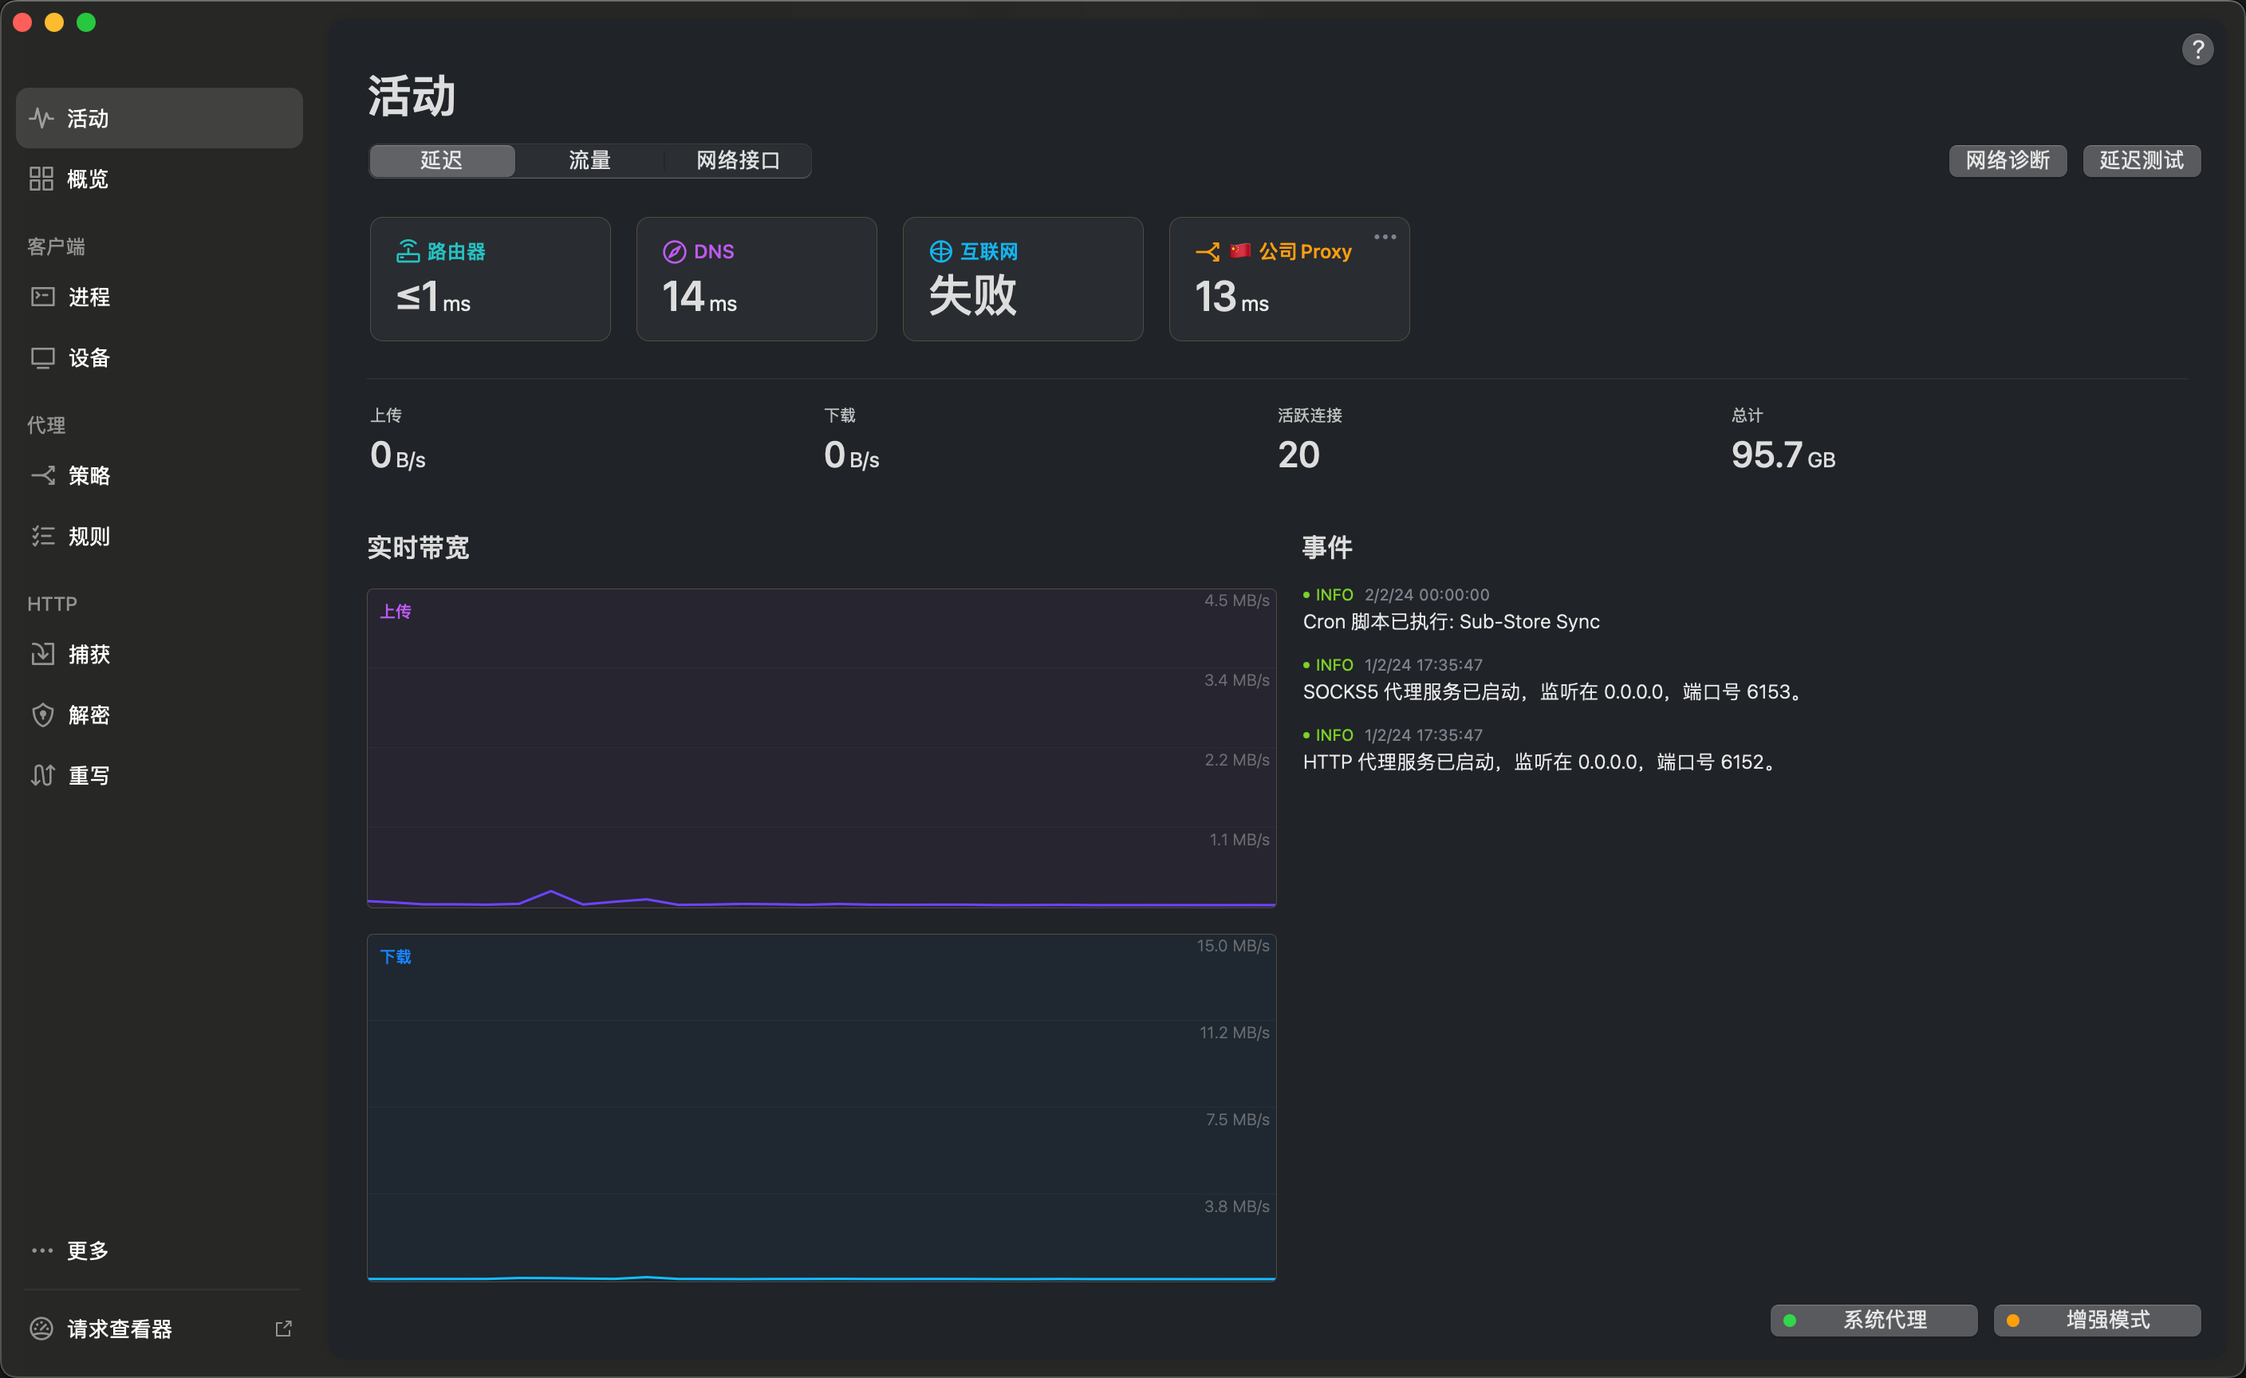This screenshot has height=1378, width=2246.
Task: Open the Policy branching-arrow icon
Action: pyautogui.click(x=43, y=474)
